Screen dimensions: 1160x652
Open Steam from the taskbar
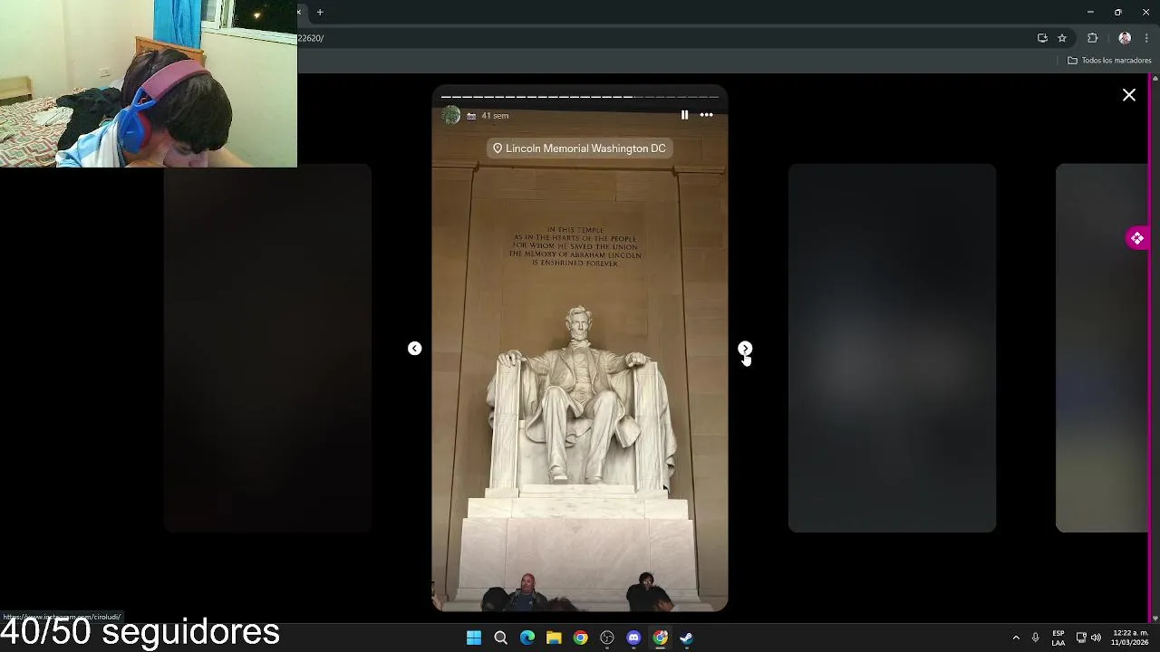point(686,638)
